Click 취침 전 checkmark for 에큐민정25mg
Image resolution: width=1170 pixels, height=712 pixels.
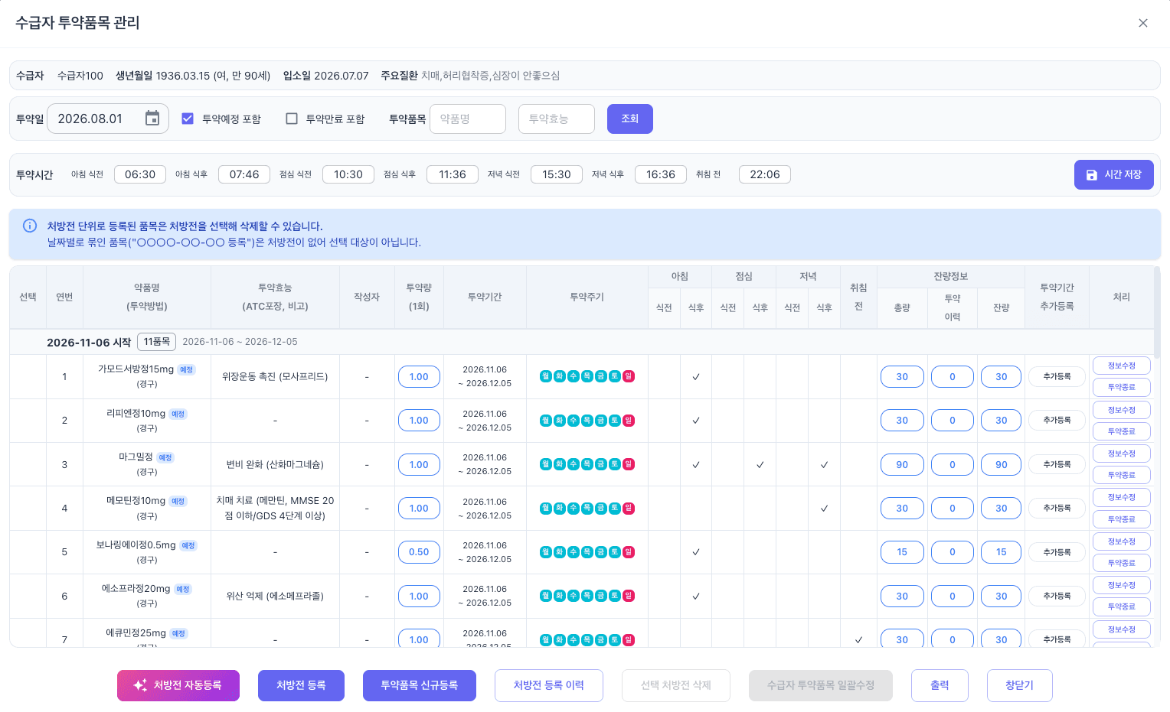(x=858, y=640)
